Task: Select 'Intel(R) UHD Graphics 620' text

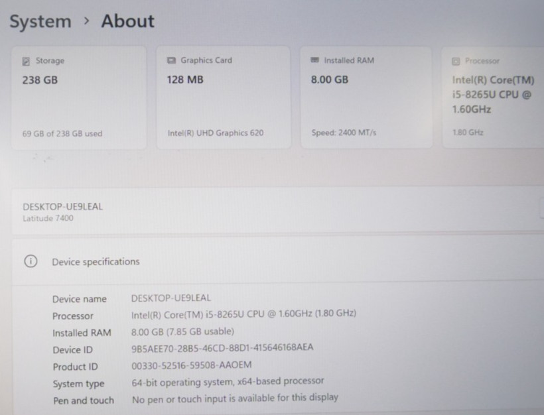Action: (216, 133)
